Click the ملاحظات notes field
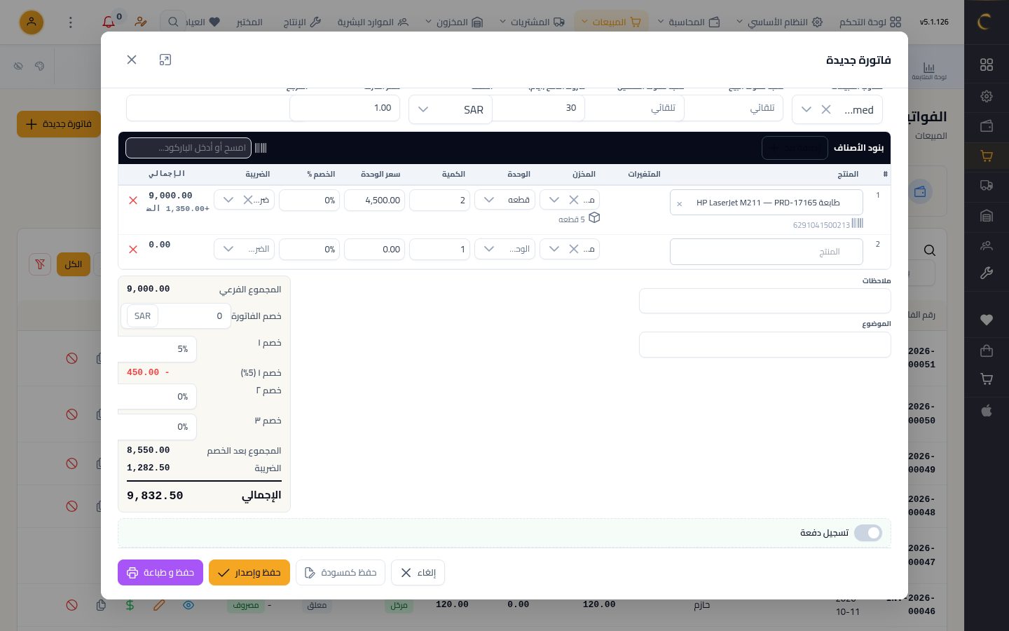Image resolution: width=1009 pixels, height=631 pixels. [765, 301]
